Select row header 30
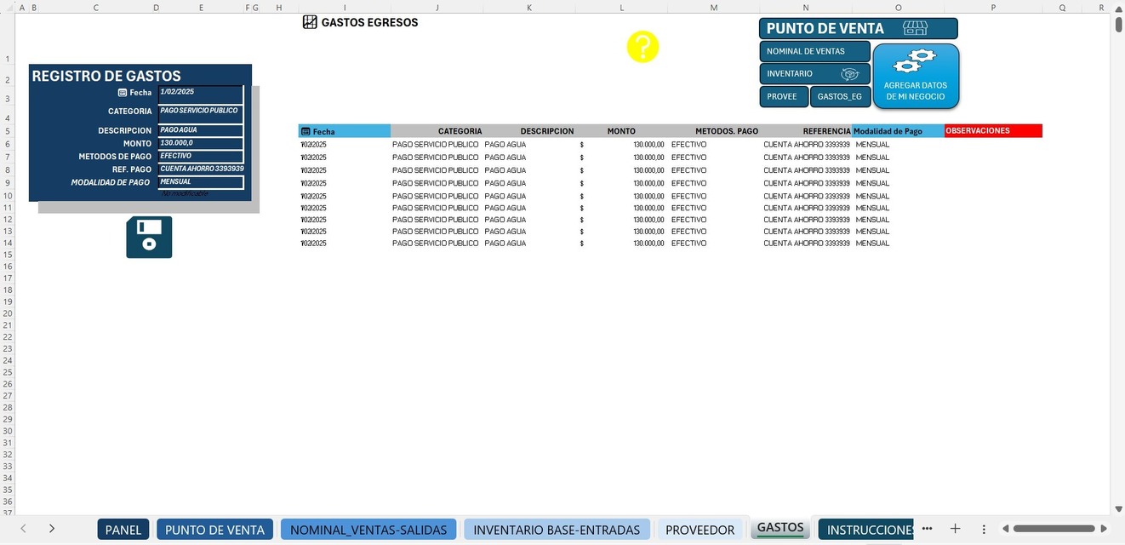The width and height of the screenshot is (1125, 545). (8, 431)
